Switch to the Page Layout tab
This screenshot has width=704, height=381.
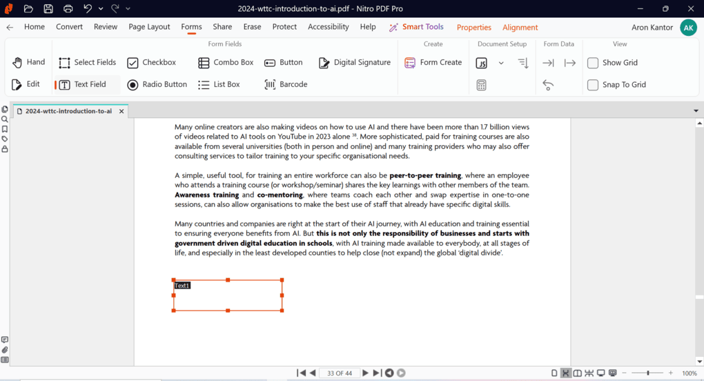click(149, 27)
